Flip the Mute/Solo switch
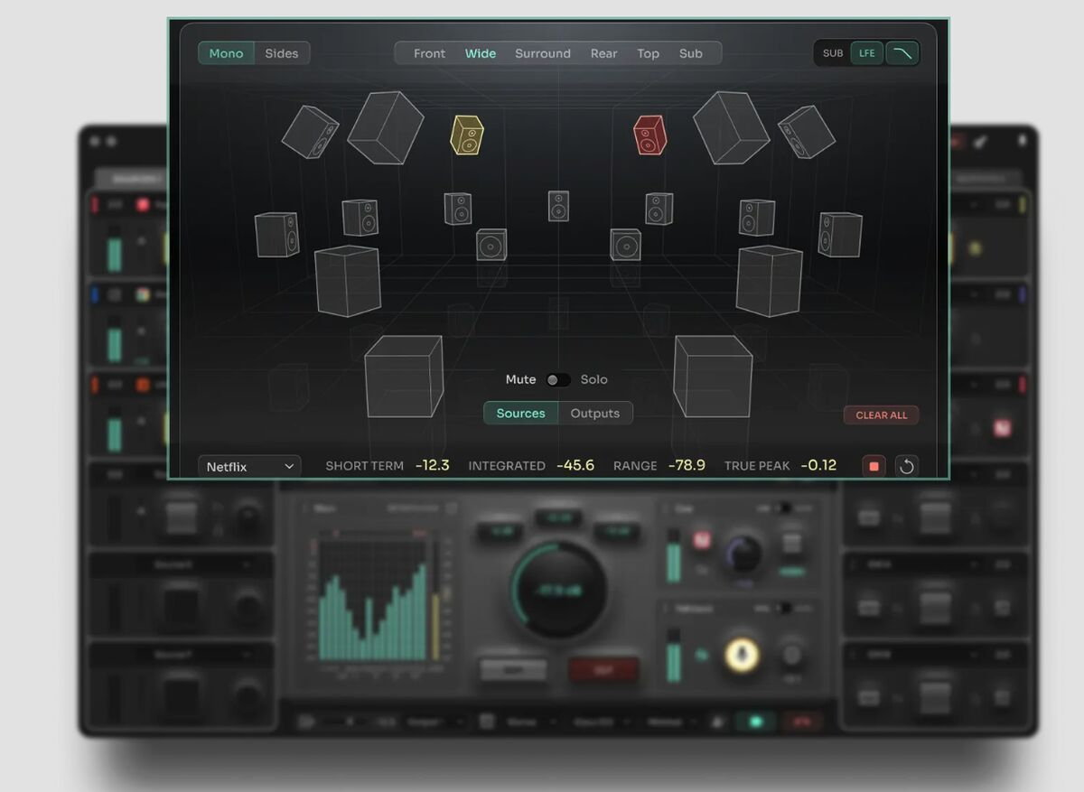 (x=558, y=380)
